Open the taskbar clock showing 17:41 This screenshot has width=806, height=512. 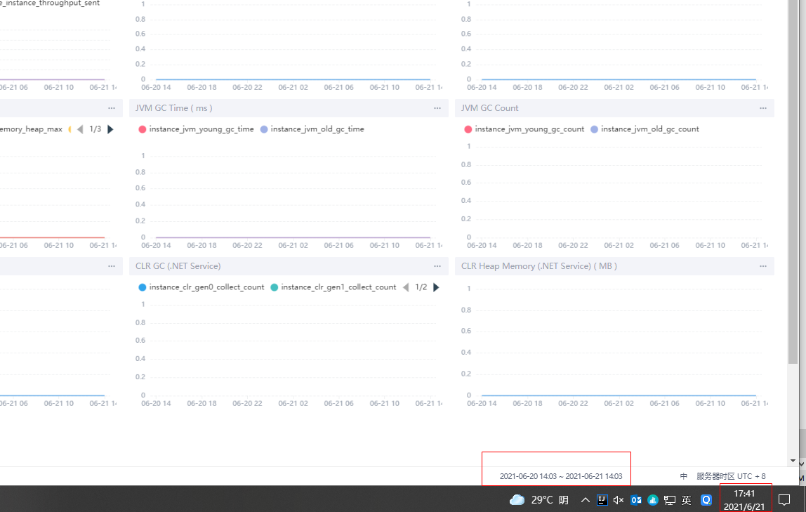click(744, 499)
